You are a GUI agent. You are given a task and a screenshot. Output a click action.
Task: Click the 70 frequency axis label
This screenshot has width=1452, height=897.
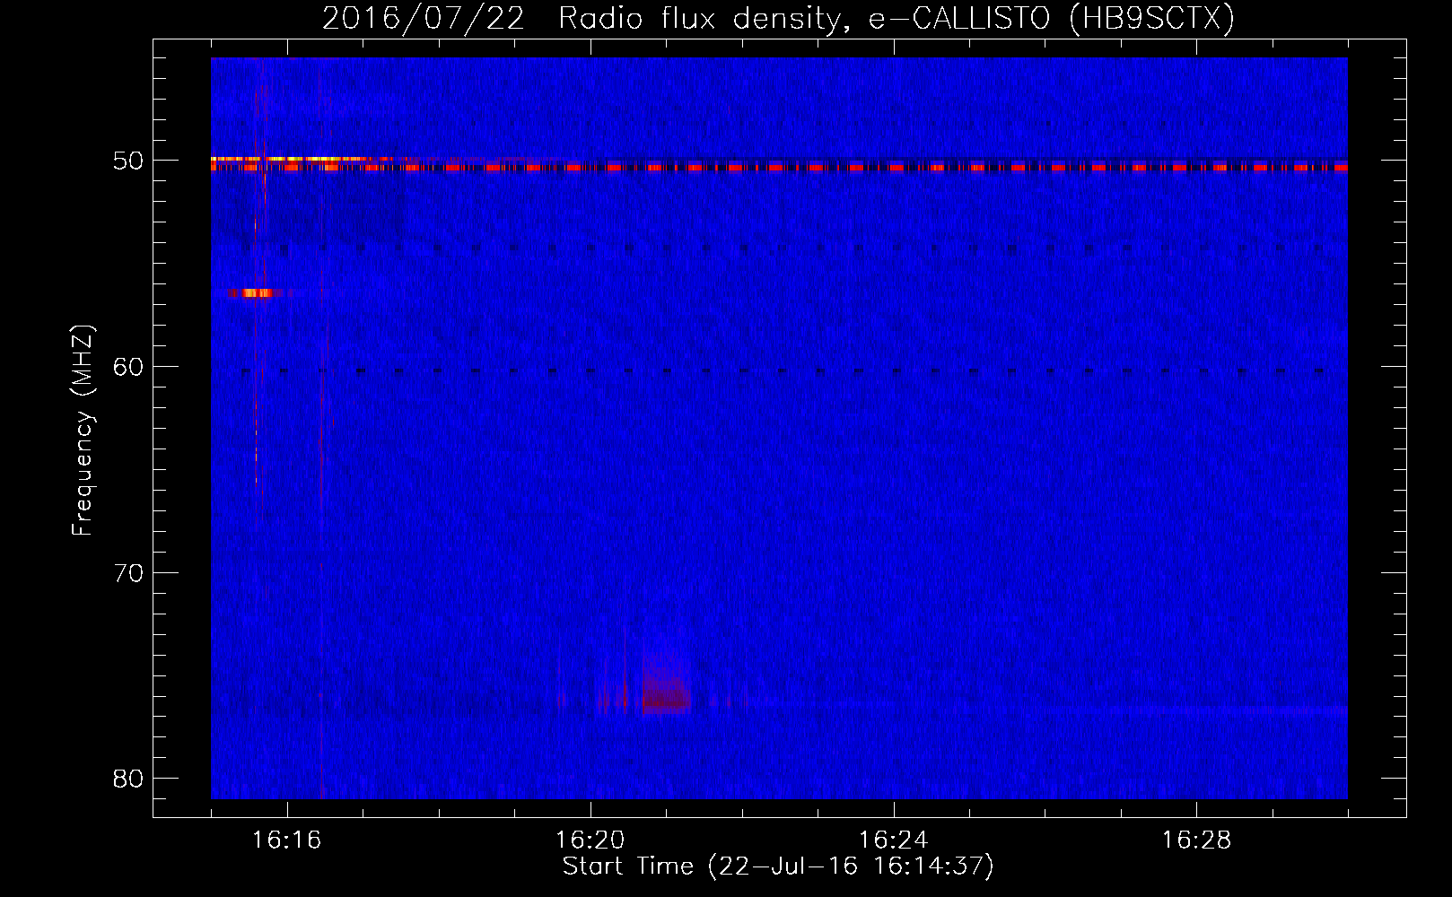(128, 572)
